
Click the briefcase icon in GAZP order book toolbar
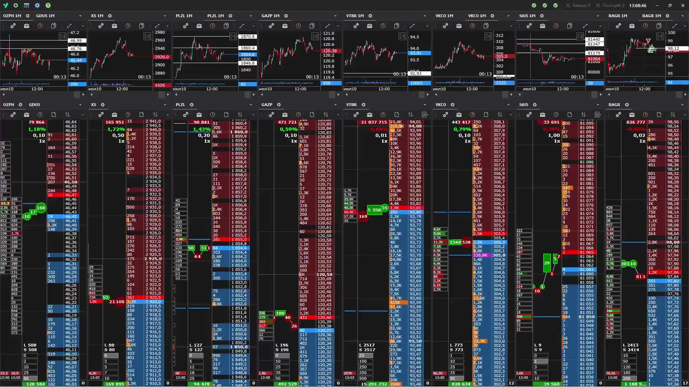285,115
